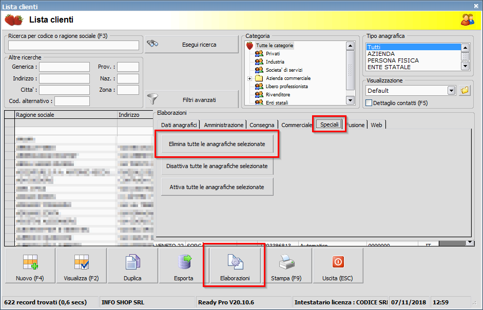Open the Elaborazioni panel button
483x310 pixels.
pos(235,266)
